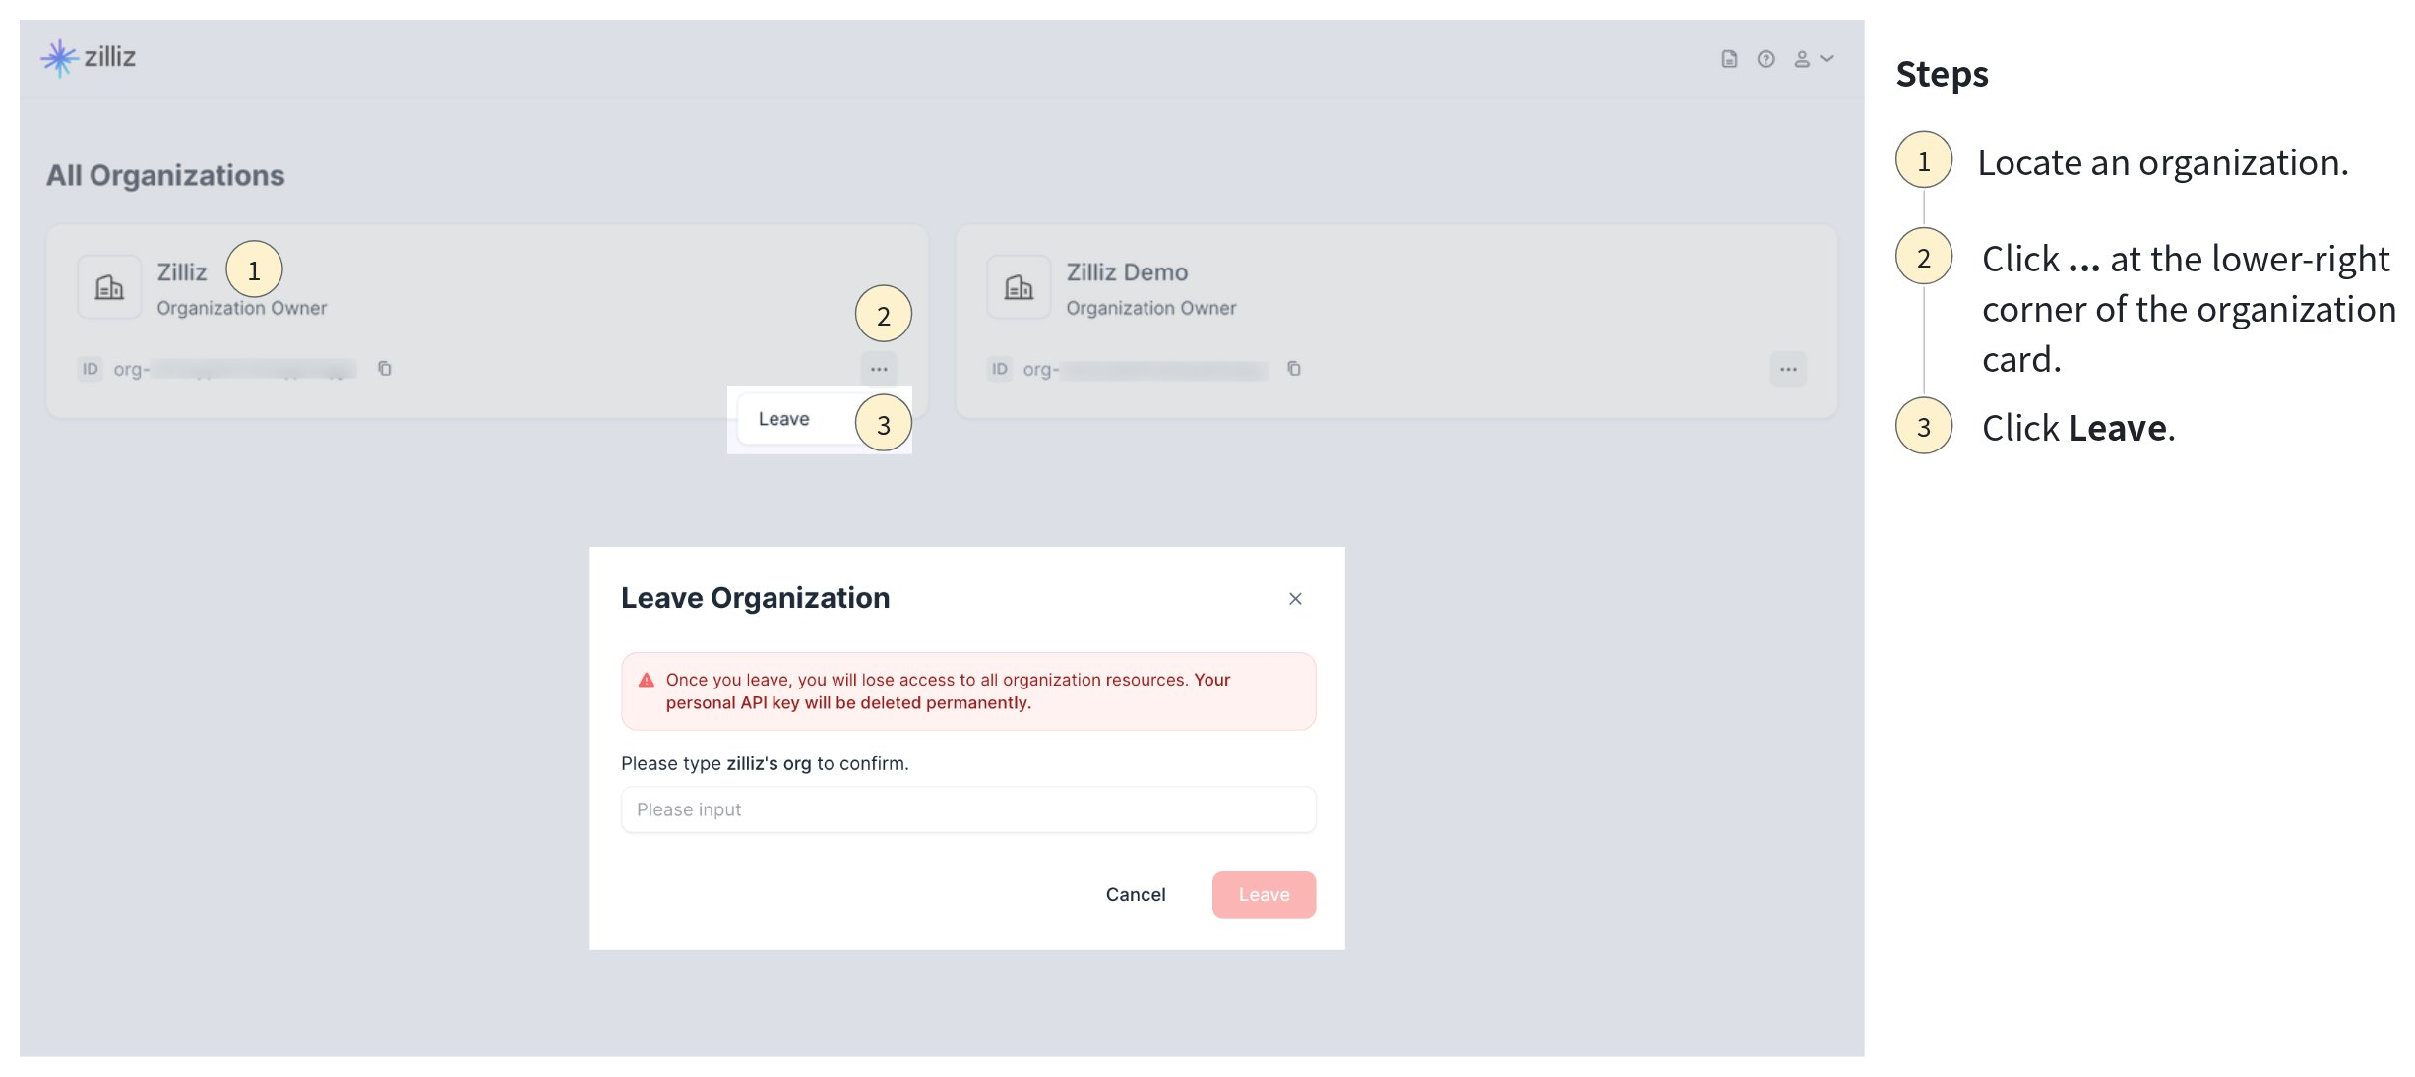Click the organization name confirmation input field
The width and height of the screenshot is (2415, 1077).
(x=968, y=809)
